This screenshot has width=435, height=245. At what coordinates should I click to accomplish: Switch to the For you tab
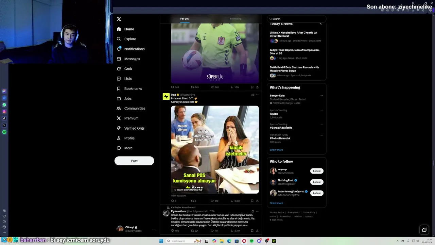click(x=185, y=19)
